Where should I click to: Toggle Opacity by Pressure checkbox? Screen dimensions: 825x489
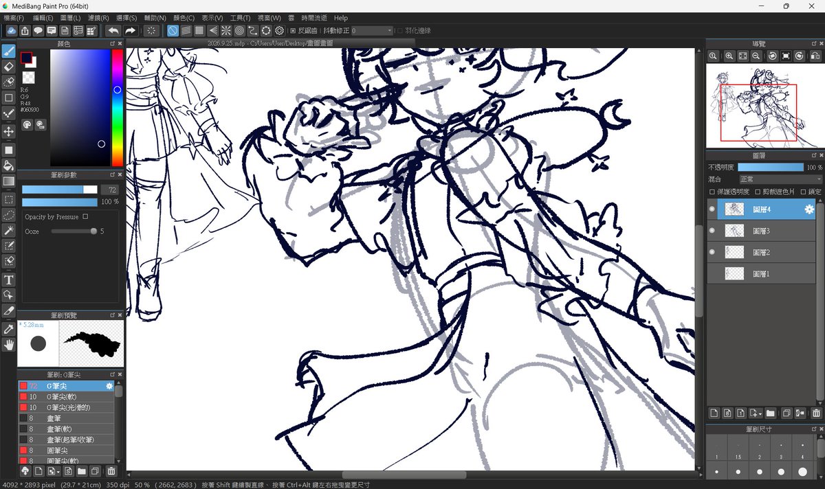[x=85, y=216]
